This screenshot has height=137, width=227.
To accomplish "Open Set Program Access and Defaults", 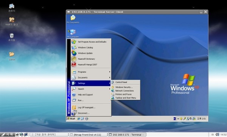I will tap(91, 42).
